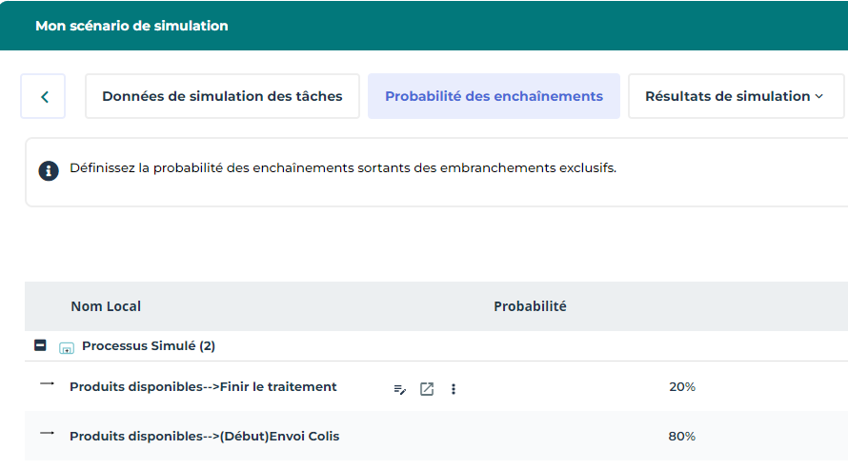The image size is (848, 469).
Task: Select the Probabilité des enchaînements tab
Action: coord(494,96)
